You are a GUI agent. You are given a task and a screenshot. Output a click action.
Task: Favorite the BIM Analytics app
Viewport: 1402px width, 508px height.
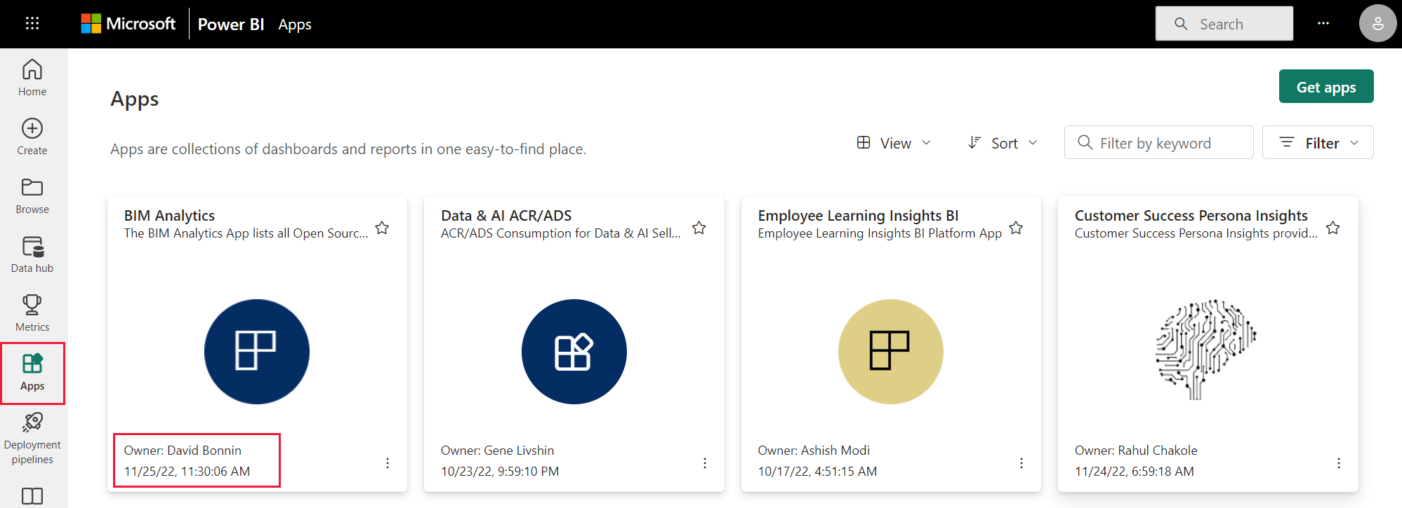coord(382,228)
